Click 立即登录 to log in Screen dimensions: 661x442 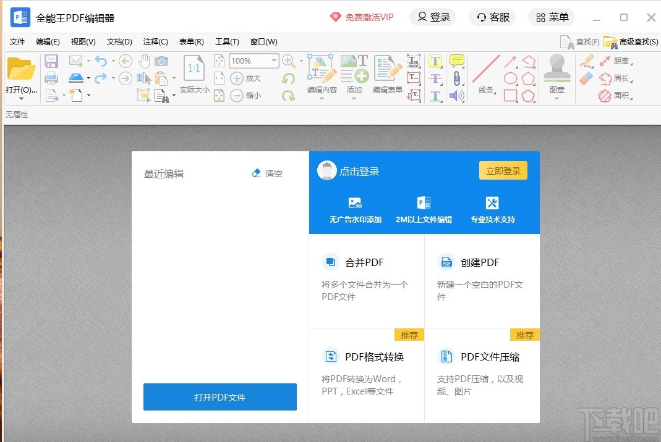(503, 170)
